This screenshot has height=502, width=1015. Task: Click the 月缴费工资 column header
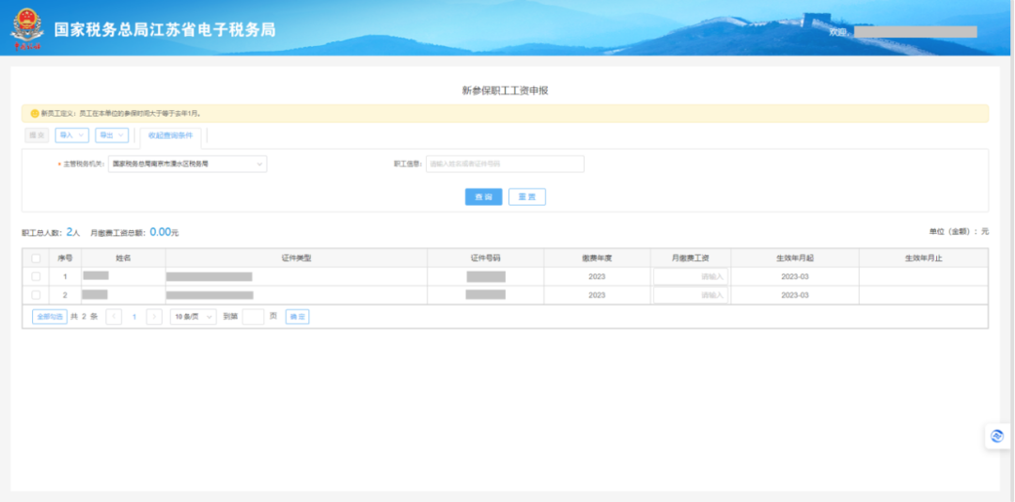[x=691, y=258]
